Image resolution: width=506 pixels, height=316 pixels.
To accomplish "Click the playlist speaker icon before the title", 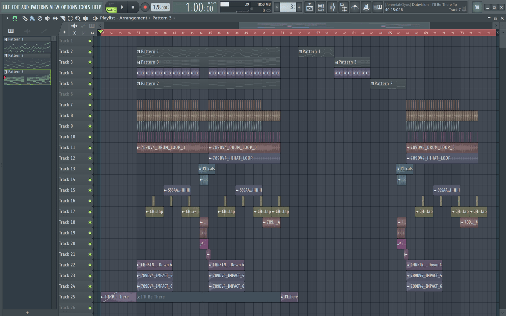I will tap(95, 18).
